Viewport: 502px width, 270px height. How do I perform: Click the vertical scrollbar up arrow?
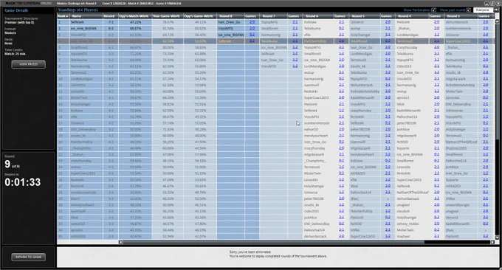497,21
